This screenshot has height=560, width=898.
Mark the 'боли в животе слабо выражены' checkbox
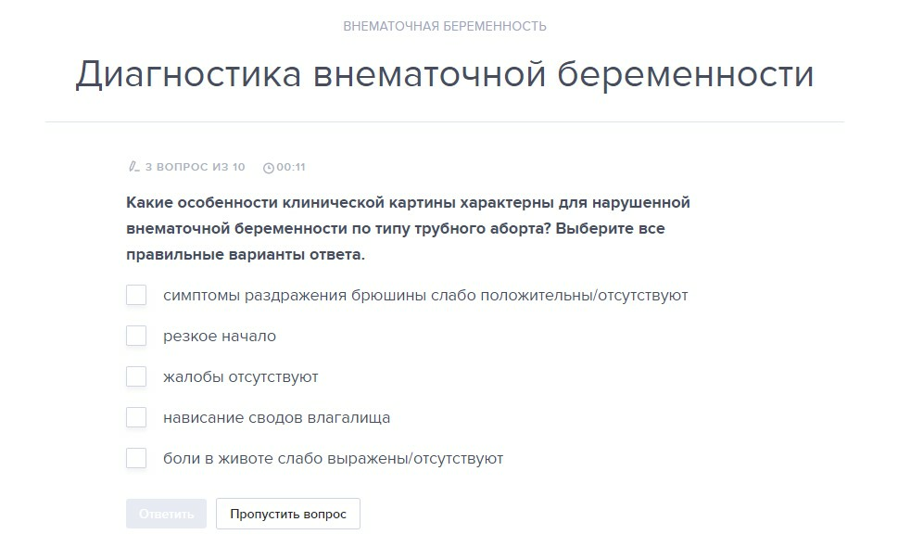coord(136,458)
